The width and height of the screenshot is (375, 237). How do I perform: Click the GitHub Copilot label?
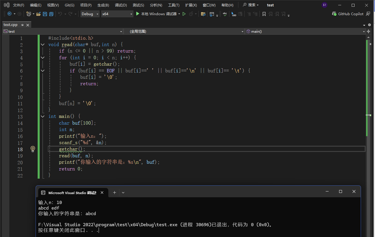click(x=351, y=14)
